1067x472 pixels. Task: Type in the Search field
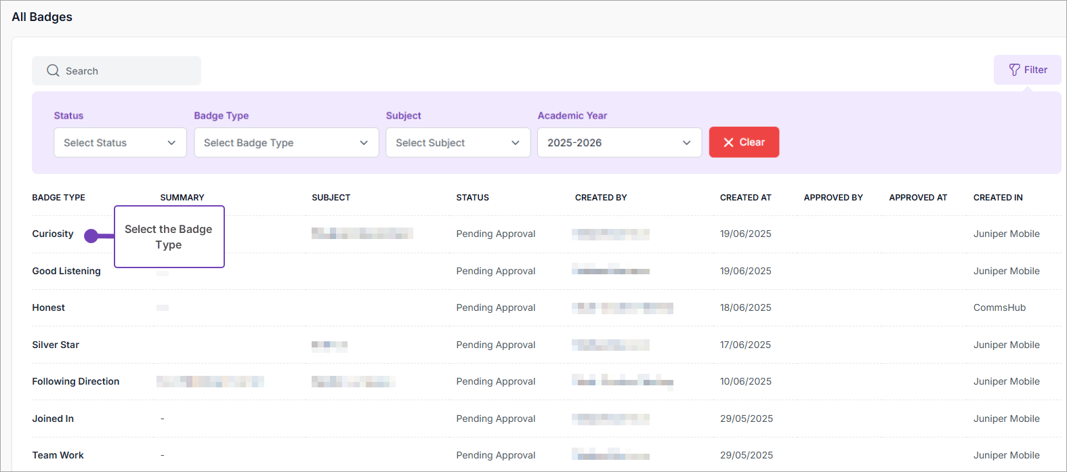pyautogui.click(x=129, y=71)
